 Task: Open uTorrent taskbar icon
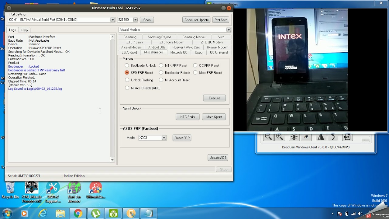(x=96, y=214)
